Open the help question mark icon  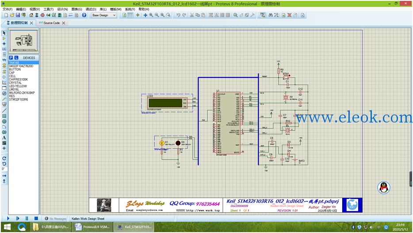coord(84,15)
